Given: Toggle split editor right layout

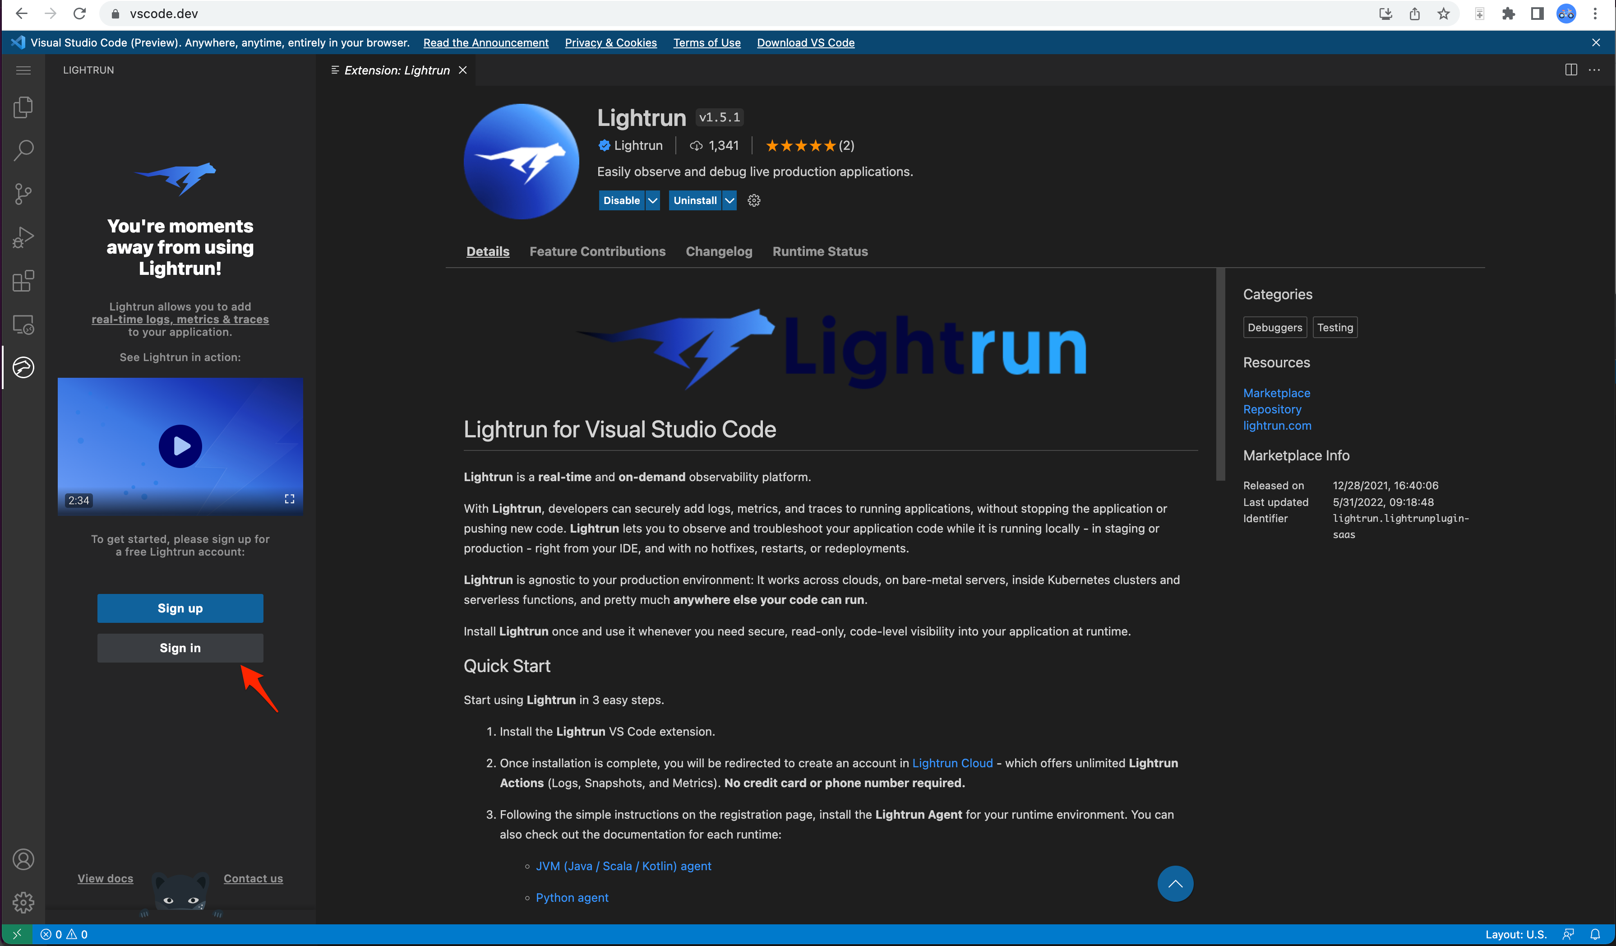Looking at the screenshot, I should pos(1570,70).
